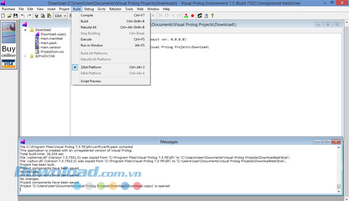Open the Debug menu
Screen dimensions: 349x201
coord(89,9)
